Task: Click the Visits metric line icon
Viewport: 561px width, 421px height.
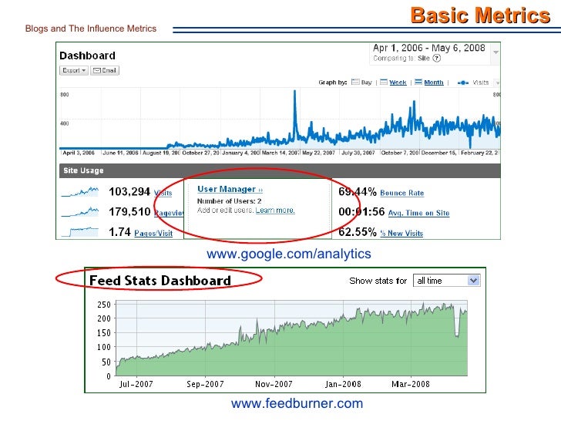Action: 463,83
